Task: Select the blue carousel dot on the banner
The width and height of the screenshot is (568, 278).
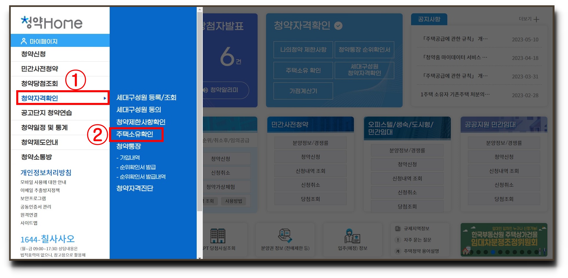Action: 493,252
